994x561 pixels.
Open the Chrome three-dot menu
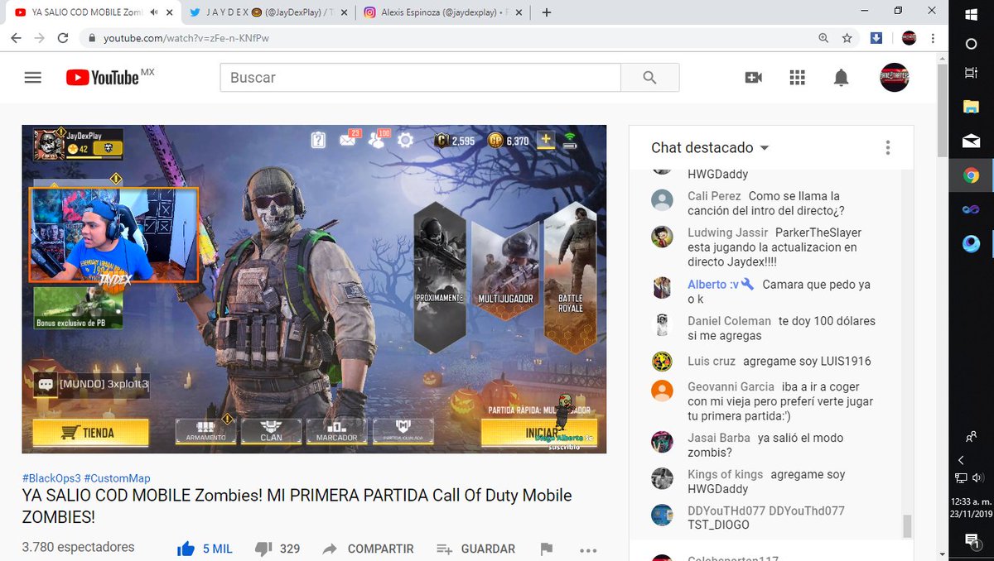933,38
